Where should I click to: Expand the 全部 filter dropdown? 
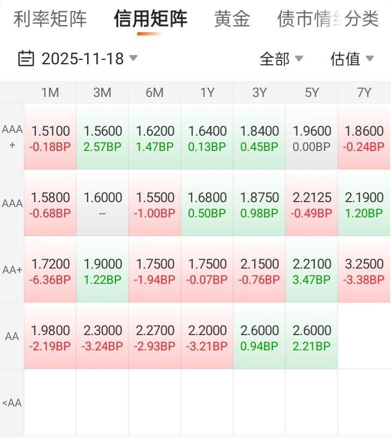[x=281, y=59]
